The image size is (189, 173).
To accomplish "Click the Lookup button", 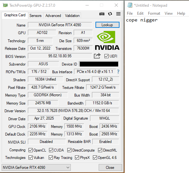I will [107, 25].
